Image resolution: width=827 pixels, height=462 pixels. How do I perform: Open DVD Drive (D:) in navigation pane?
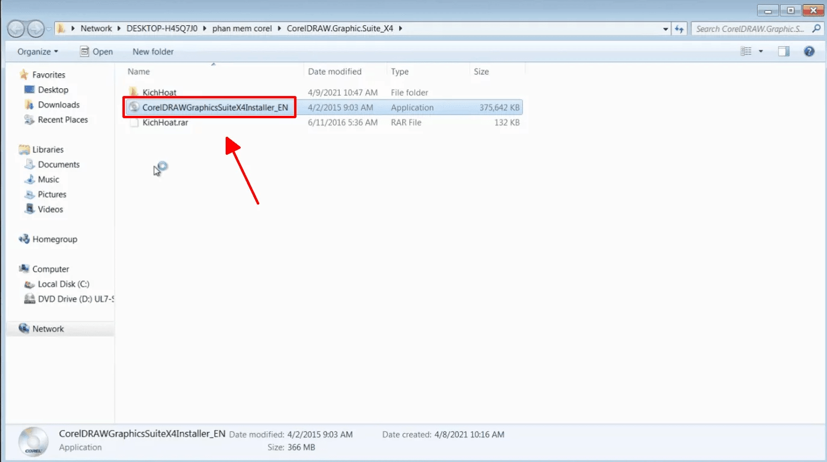(x=76, y=299)
